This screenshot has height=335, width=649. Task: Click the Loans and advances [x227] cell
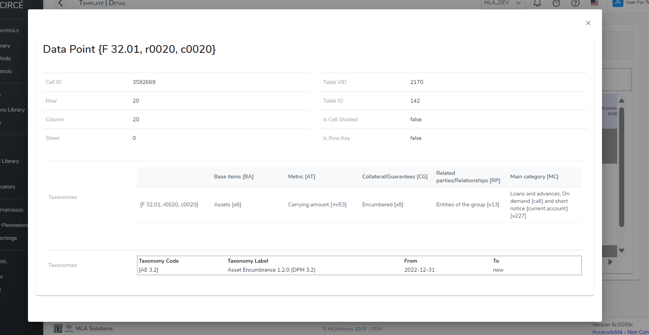coord(540,205)
